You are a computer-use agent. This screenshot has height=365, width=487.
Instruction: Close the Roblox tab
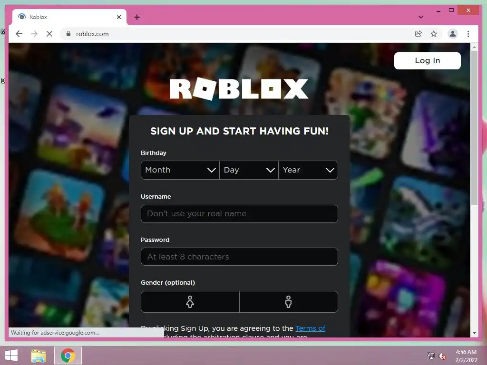tap(119, 17)
